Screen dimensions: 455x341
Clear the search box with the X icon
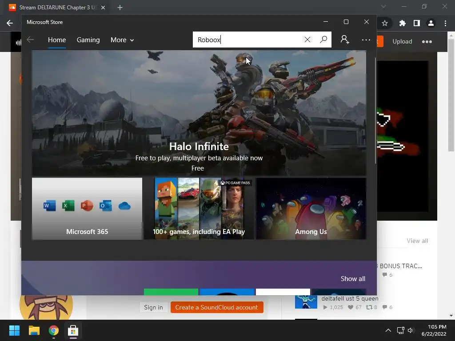point(307,40)
